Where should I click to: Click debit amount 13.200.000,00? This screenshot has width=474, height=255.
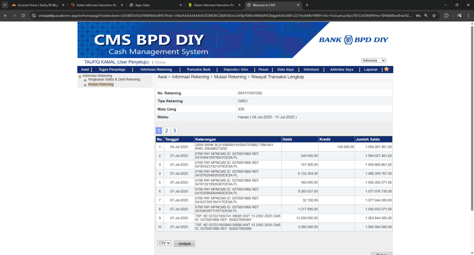(307, 218)
